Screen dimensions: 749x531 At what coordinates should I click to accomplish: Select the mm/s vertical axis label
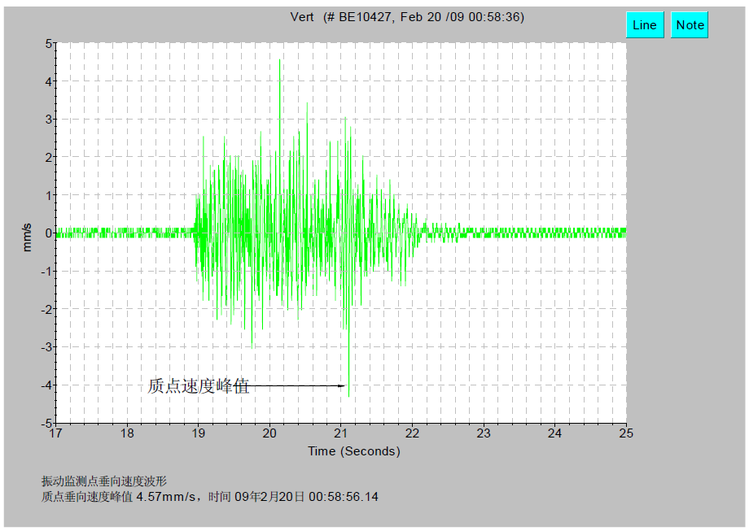[27, 236]
